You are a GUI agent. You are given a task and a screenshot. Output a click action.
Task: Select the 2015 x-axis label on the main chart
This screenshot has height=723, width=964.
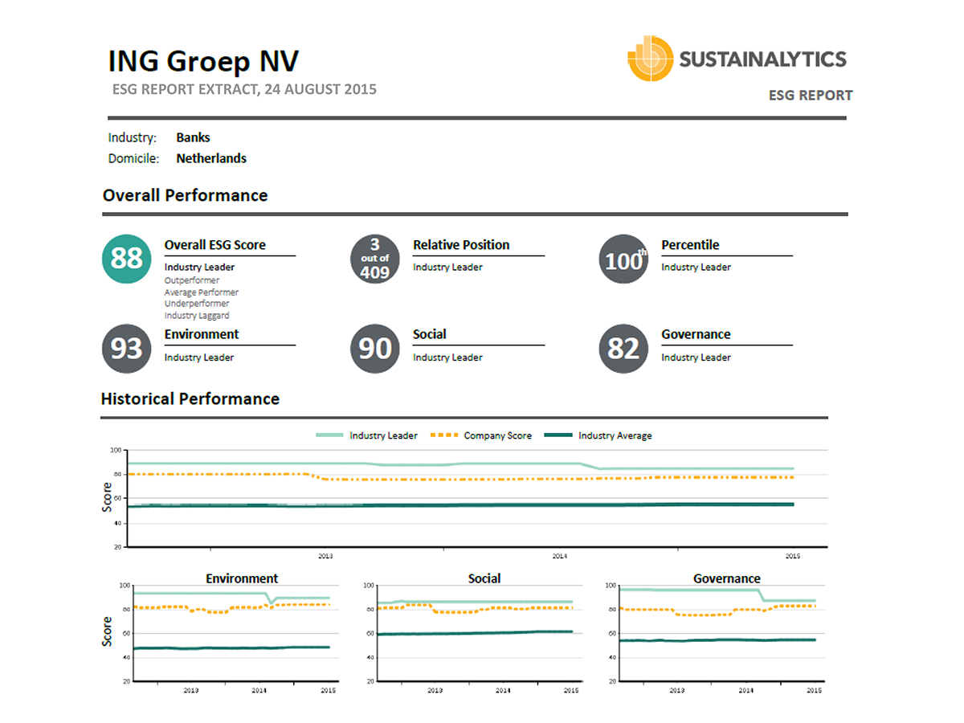[793, 555]
